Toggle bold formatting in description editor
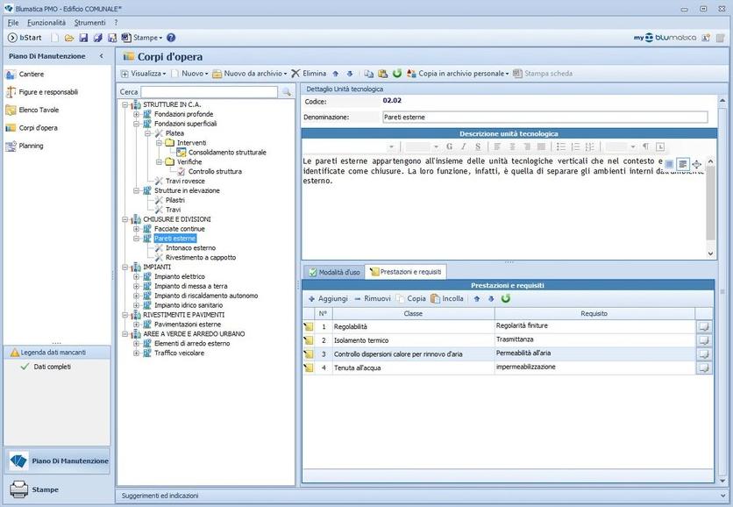Image resolution: width=733 pixels, height=507 pixels. click(x=450, y=146)
